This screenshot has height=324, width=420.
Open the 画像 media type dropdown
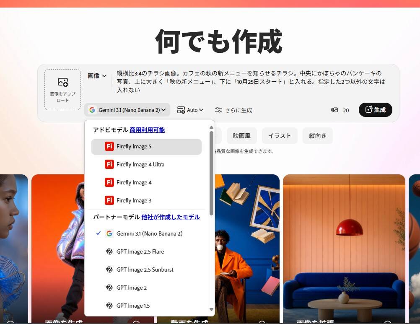(97, 76)
